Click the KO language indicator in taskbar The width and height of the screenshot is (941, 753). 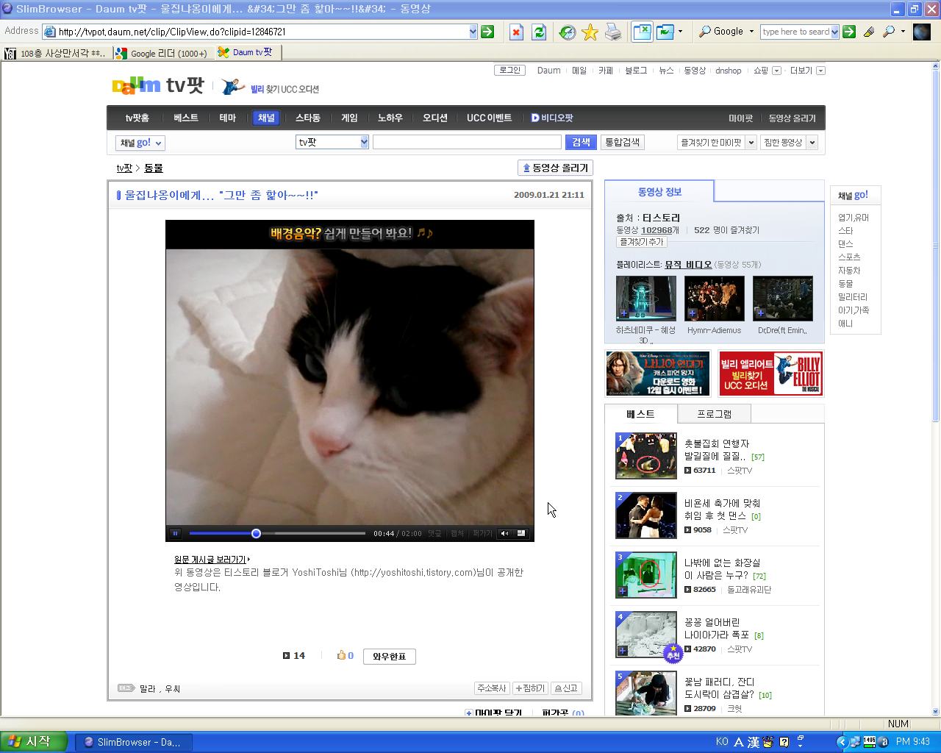[722, 742]
